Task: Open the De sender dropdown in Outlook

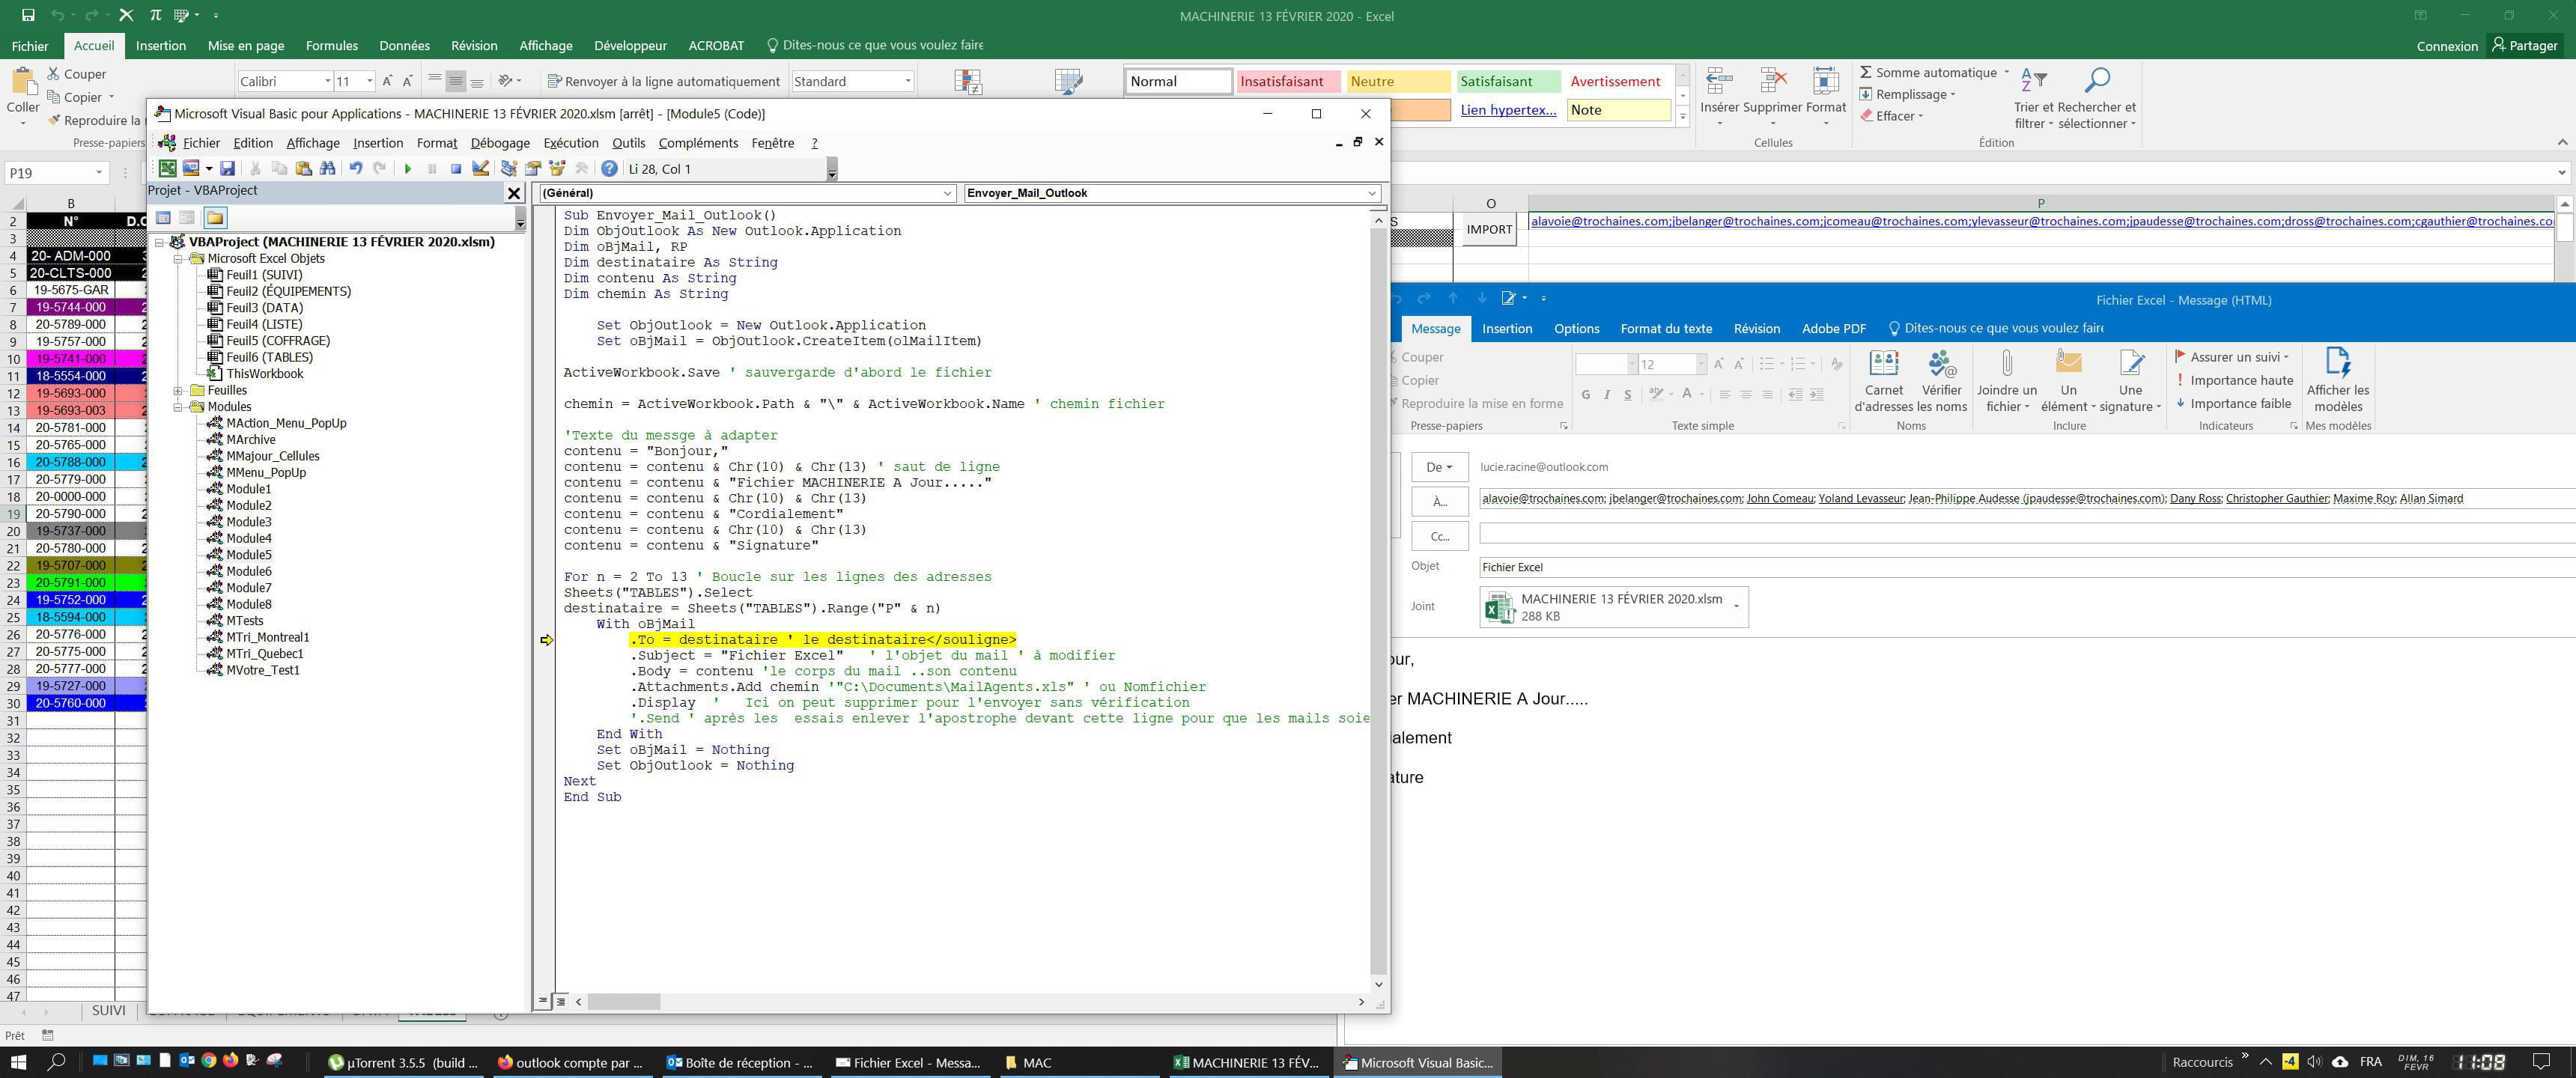Action: (1440, 467)
